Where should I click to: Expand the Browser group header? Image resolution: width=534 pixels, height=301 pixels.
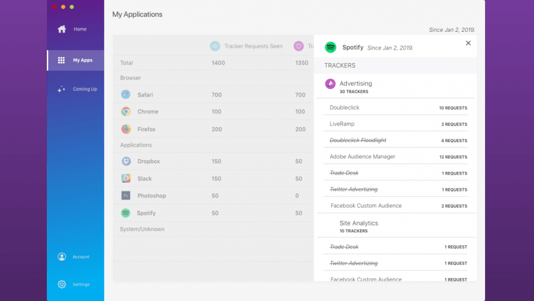click(130, 78)
